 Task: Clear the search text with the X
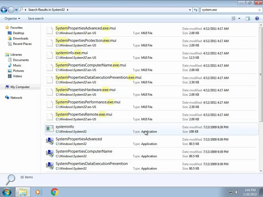point(259,10)
